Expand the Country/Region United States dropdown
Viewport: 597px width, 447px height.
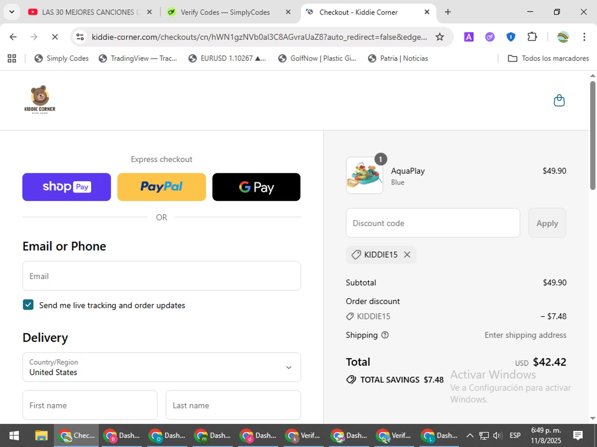click(x=162, y=367)
